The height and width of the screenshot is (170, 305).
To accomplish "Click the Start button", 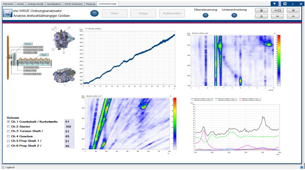I will click(x=114, y=13).
